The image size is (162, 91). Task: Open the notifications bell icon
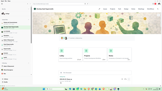click(x=153, y=4)
